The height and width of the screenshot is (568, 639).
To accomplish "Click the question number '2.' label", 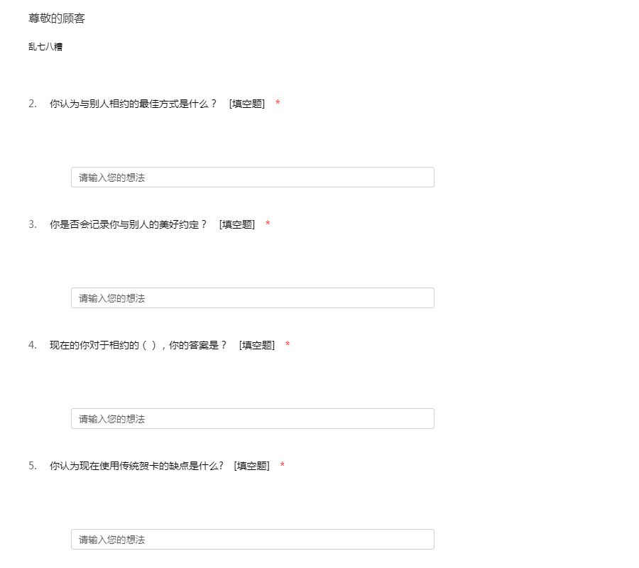I will pyautogui.click(x=33, y=104).
